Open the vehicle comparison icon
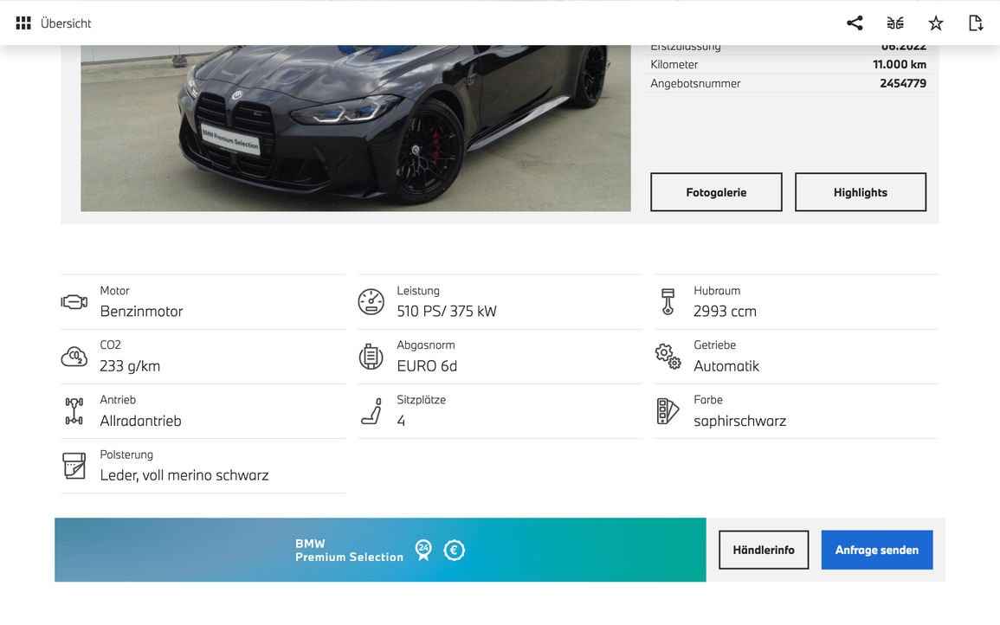This screenshot has width=1000, height=625. [x=894, y=23]
